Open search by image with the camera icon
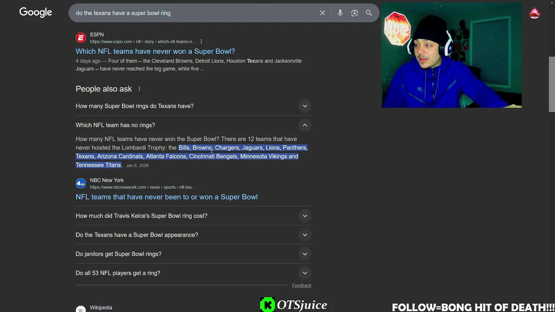555x312 pixels. (x=355, y=13)
